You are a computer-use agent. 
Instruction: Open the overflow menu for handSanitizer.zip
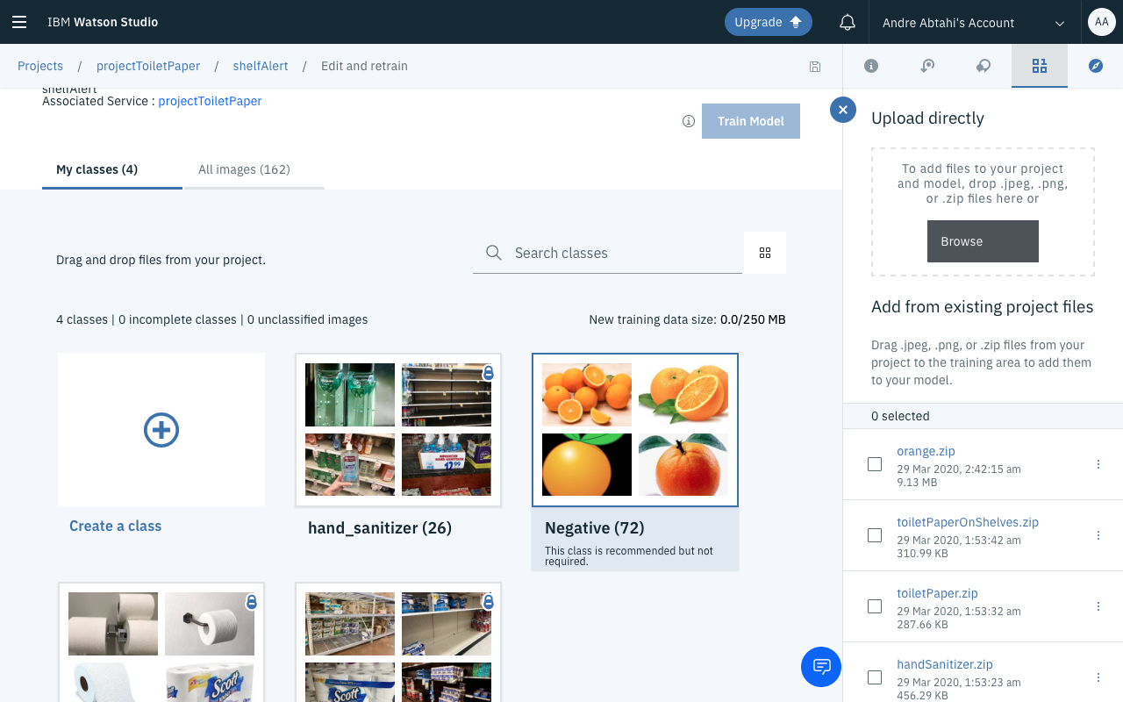(x=1098, y=677)
